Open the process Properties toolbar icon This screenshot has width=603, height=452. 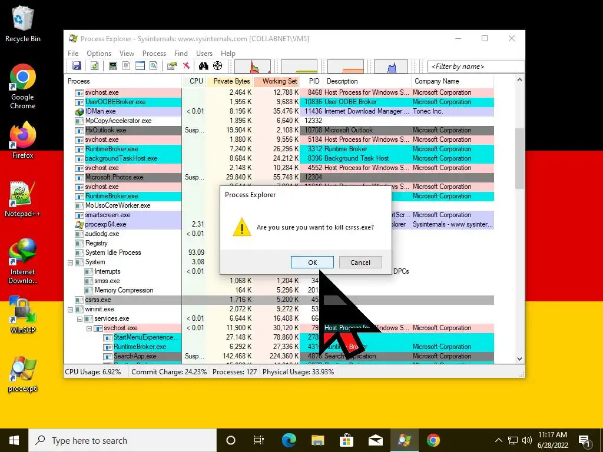click(171, 66)
